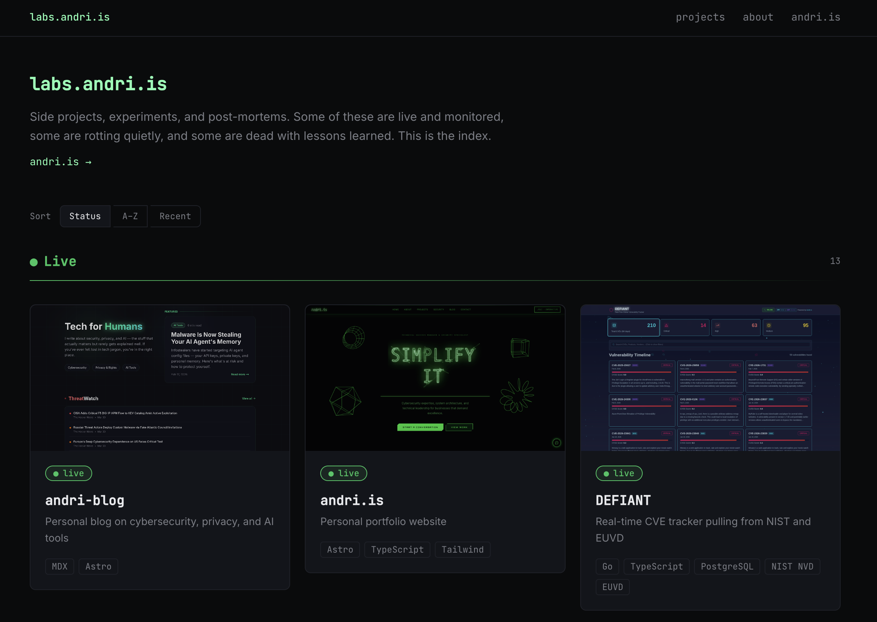Click the green Live section heading
The image size is (877, 622).
60,261
